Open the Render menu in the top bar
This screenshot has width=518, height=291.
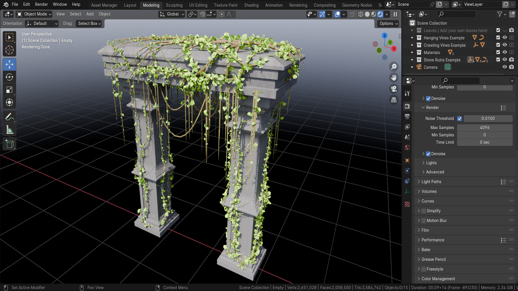click(41, 4)
